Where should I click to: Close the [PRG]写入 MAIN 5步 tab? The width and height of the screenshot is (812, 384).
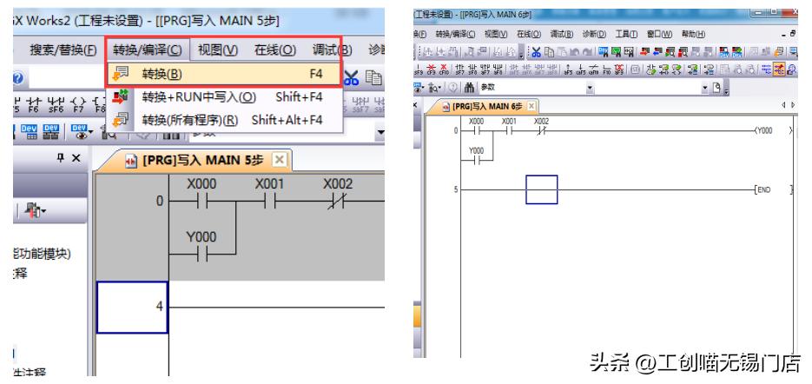tap(279, 160)
